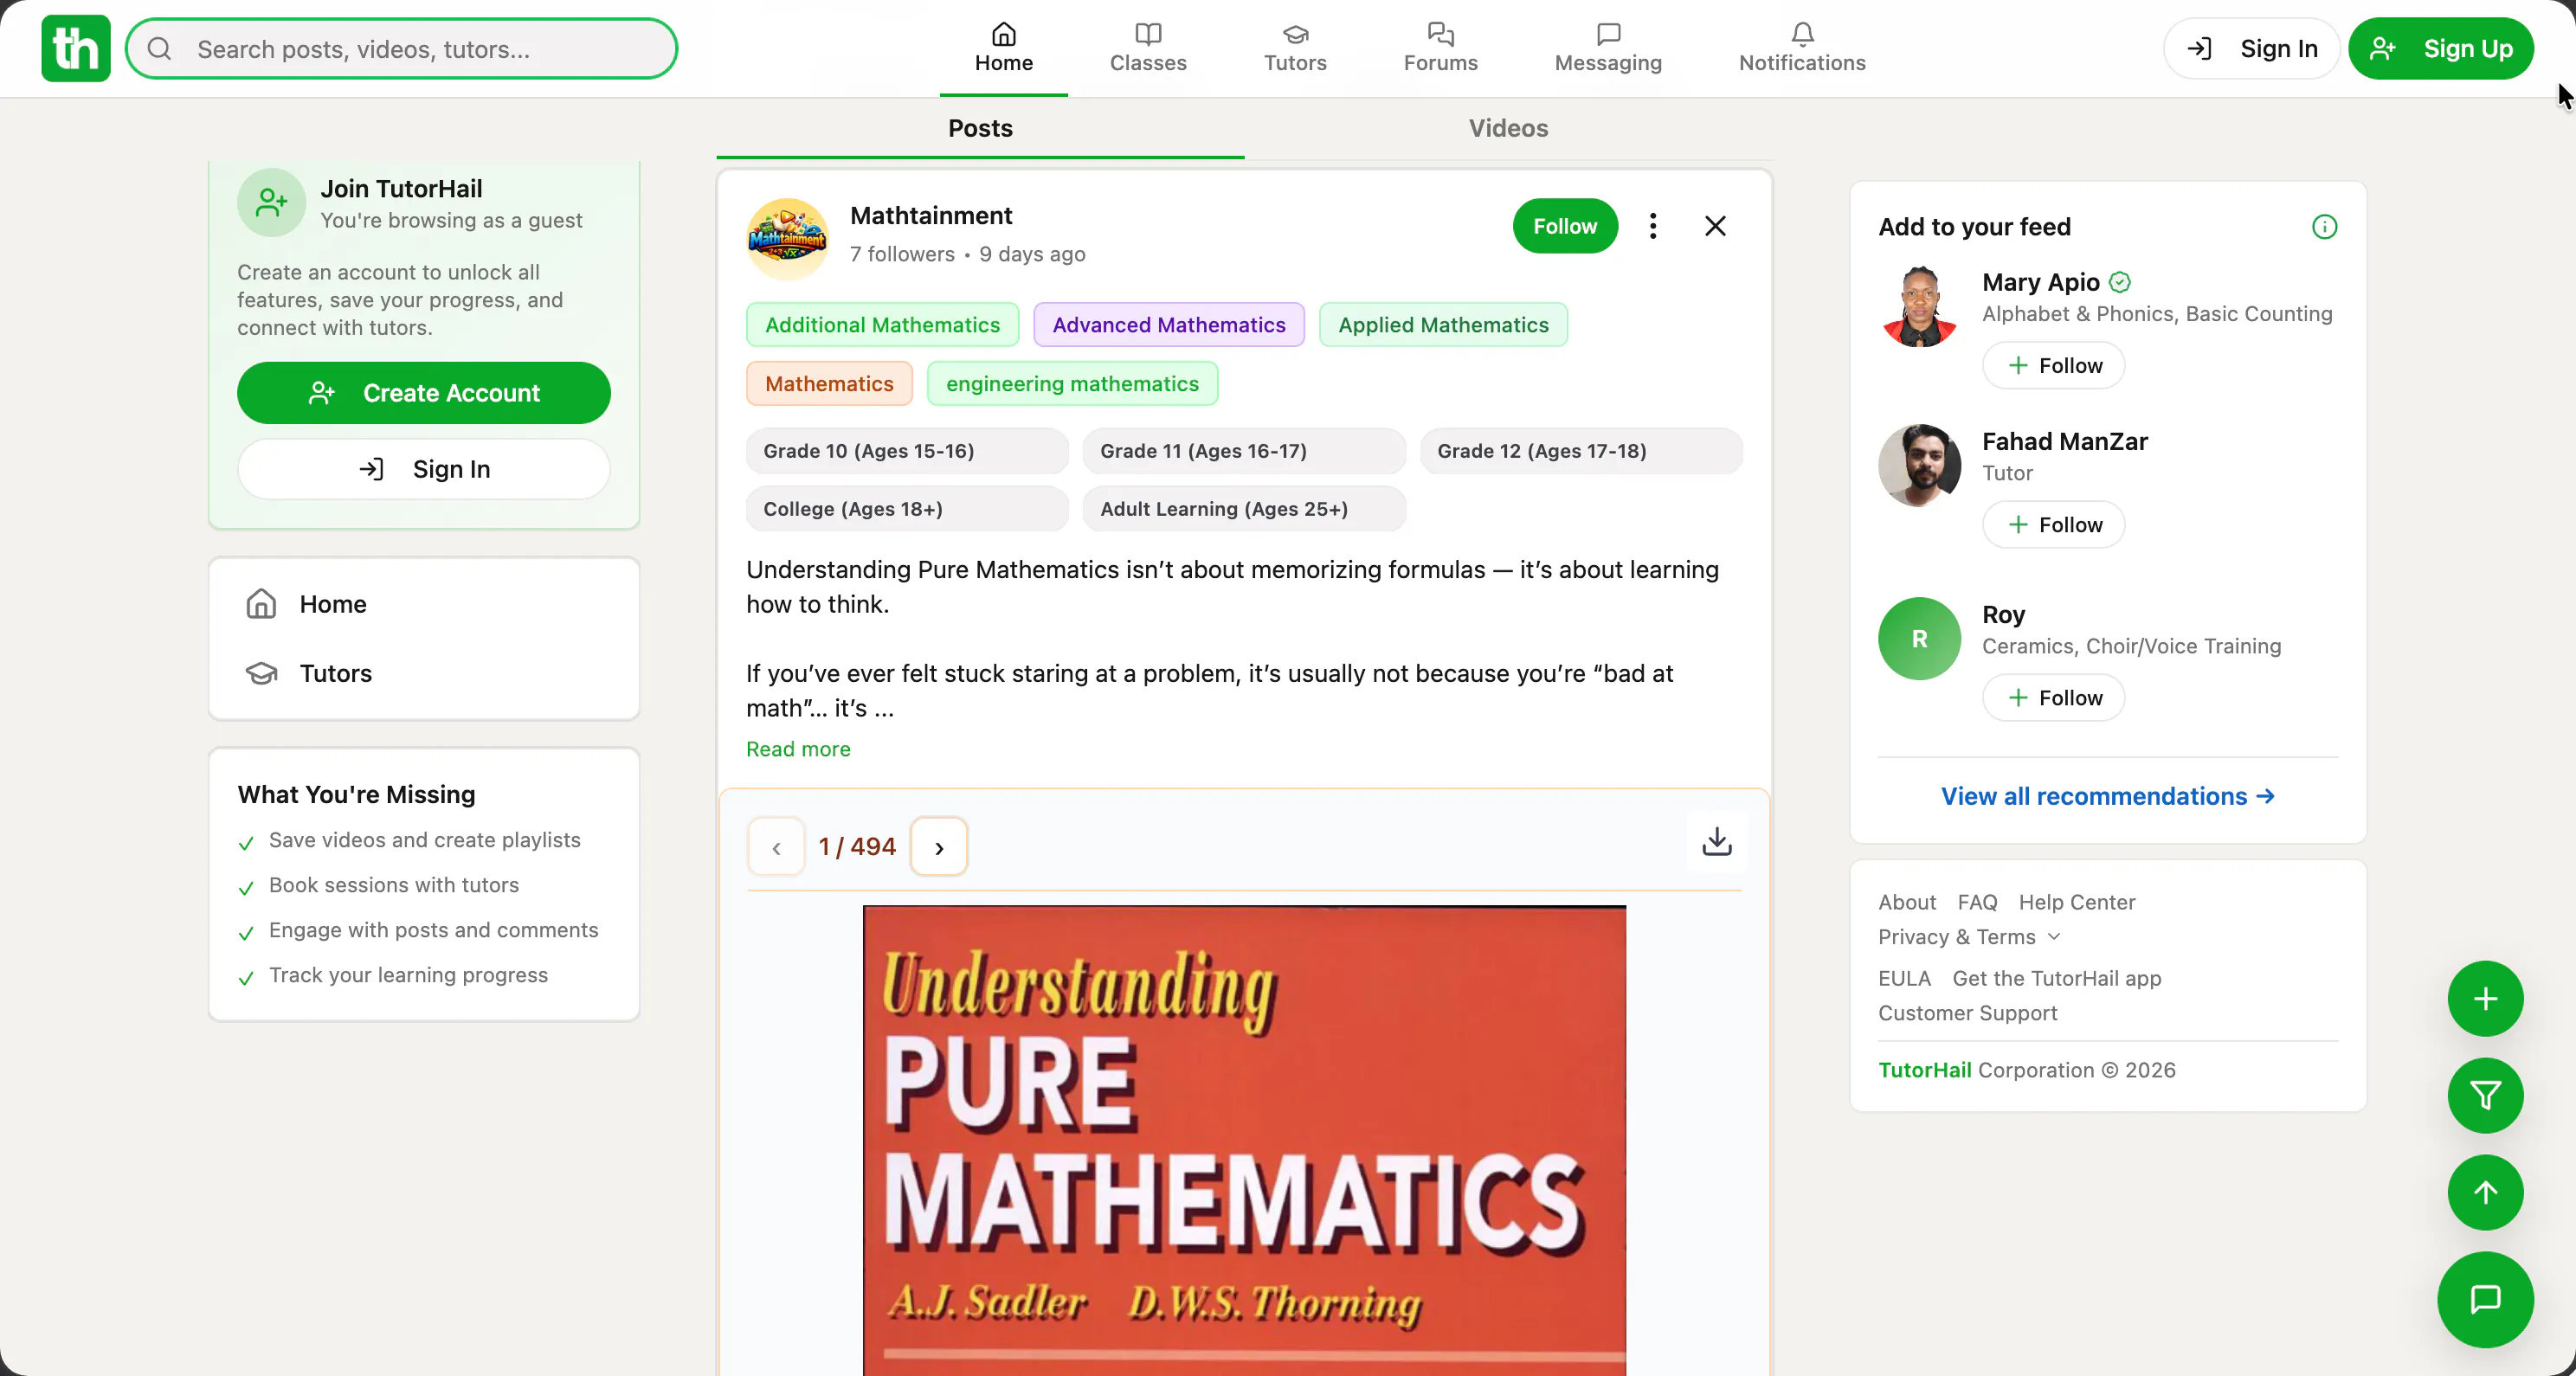The image size is (2576, 1376).
Task: Select the orange Mathematics tag
Action: [829, 384]
